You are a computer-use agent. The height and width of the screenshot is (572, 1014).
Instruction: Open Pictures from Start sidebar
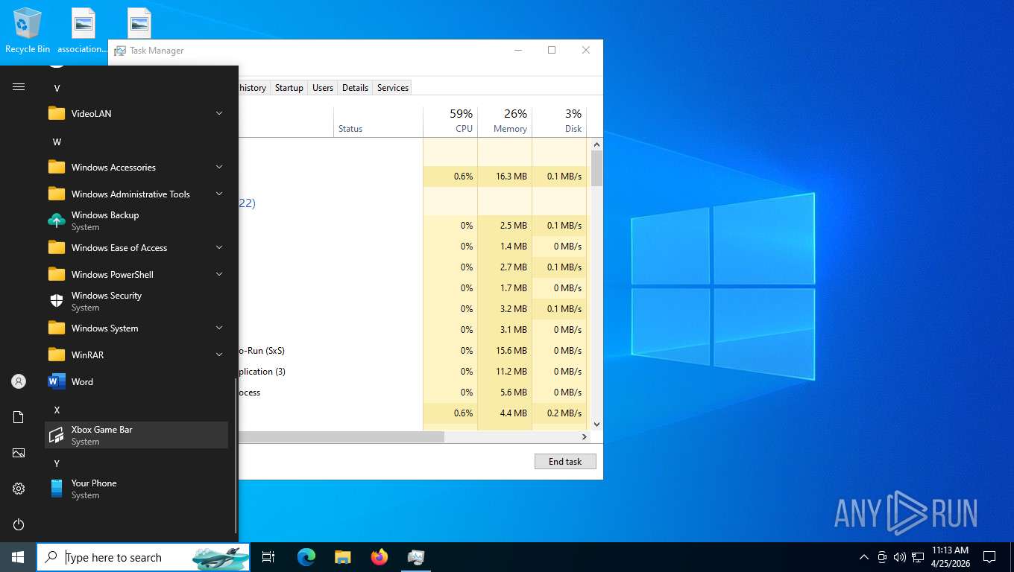click(19, 453)
